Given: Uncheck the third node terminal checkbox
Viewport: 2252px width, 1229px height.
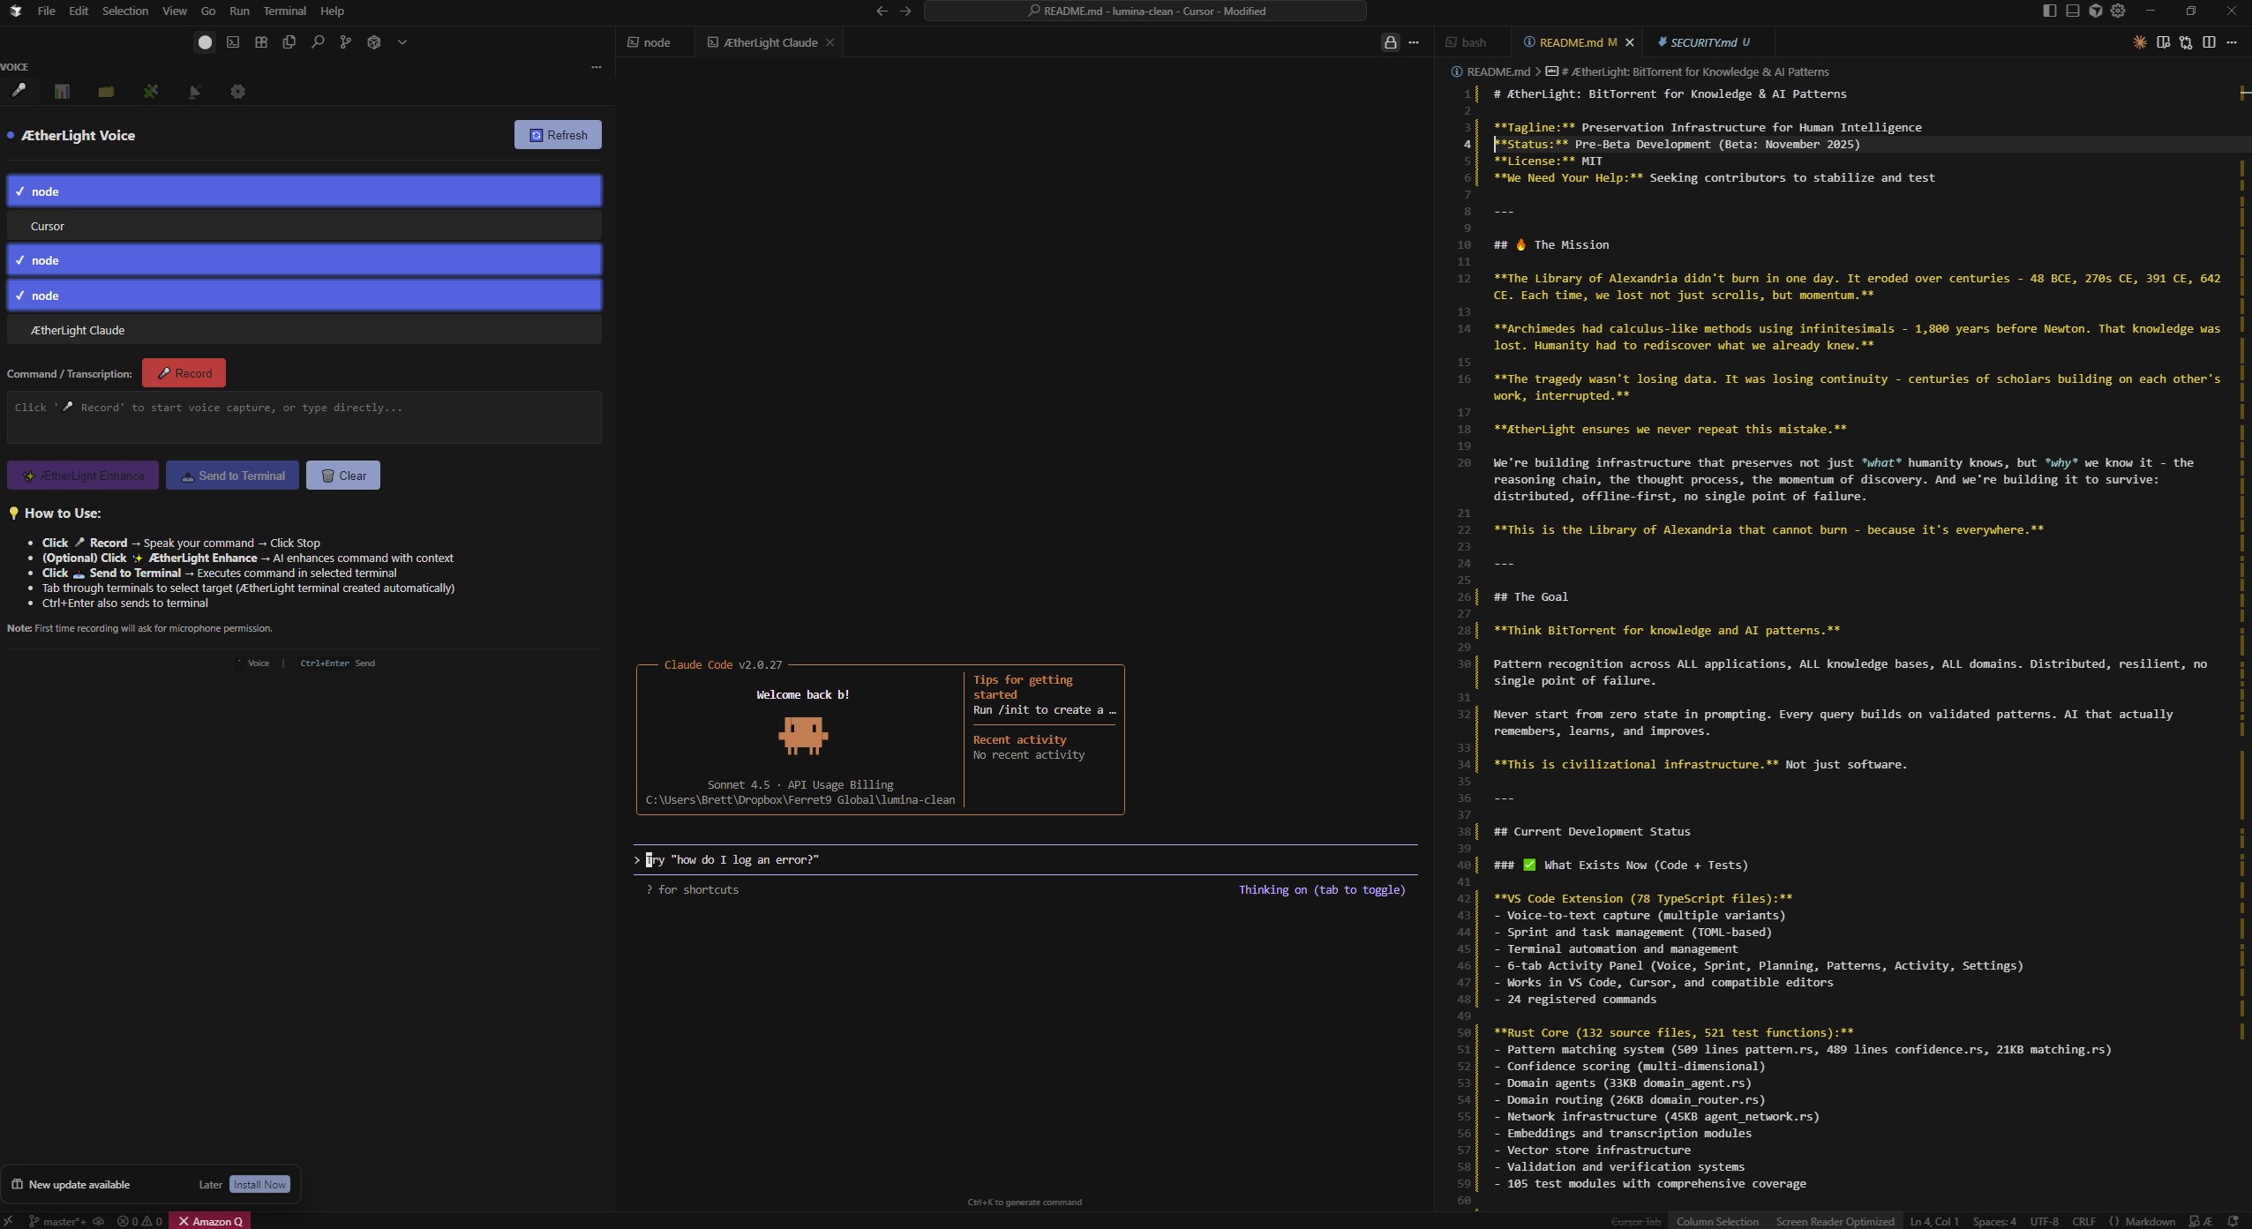Looking at the screenshot, I should [x=20, y=295].
